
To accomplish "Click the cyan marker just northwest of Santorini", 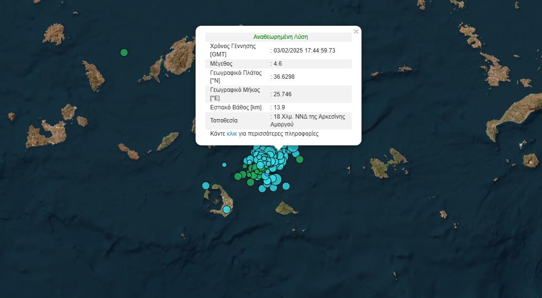I will (x=206, y=185).
